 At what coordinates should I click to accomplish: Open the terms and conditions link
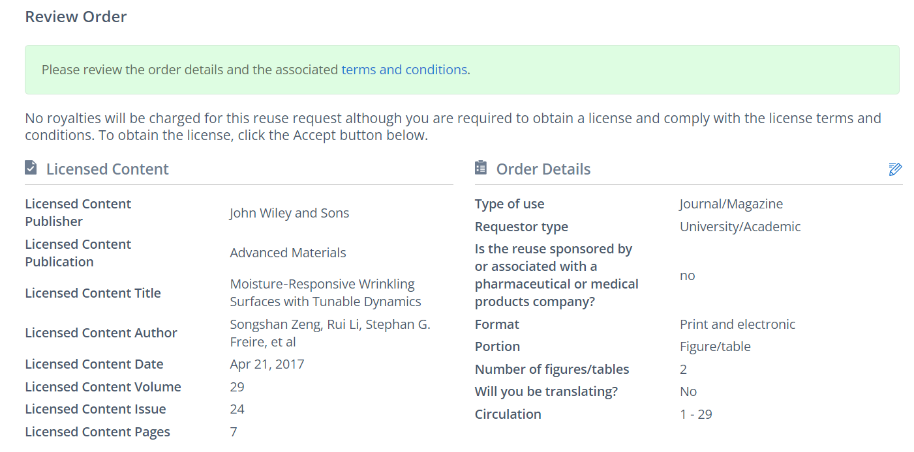tap(404, 70)
